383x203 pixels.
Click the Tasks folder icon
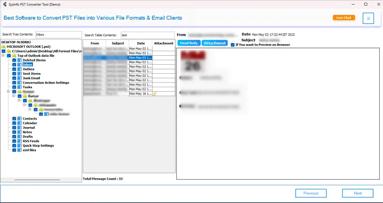[20, 87]
